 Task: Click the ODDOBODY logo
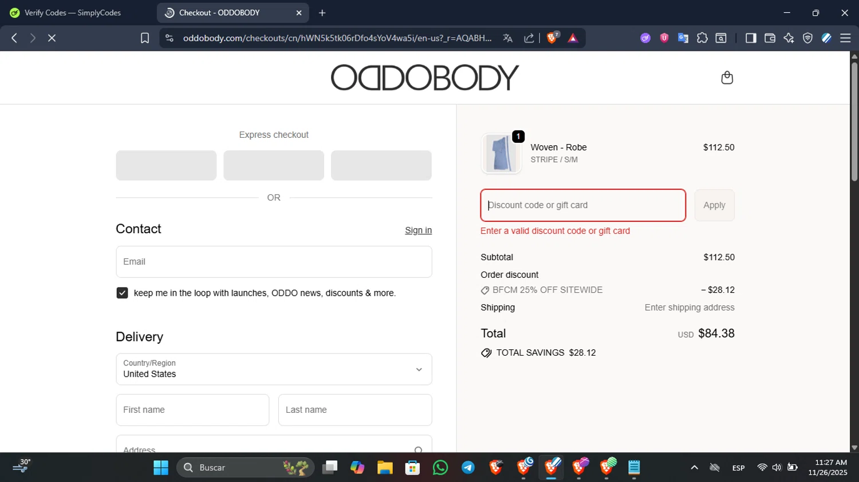coord(424,78)
